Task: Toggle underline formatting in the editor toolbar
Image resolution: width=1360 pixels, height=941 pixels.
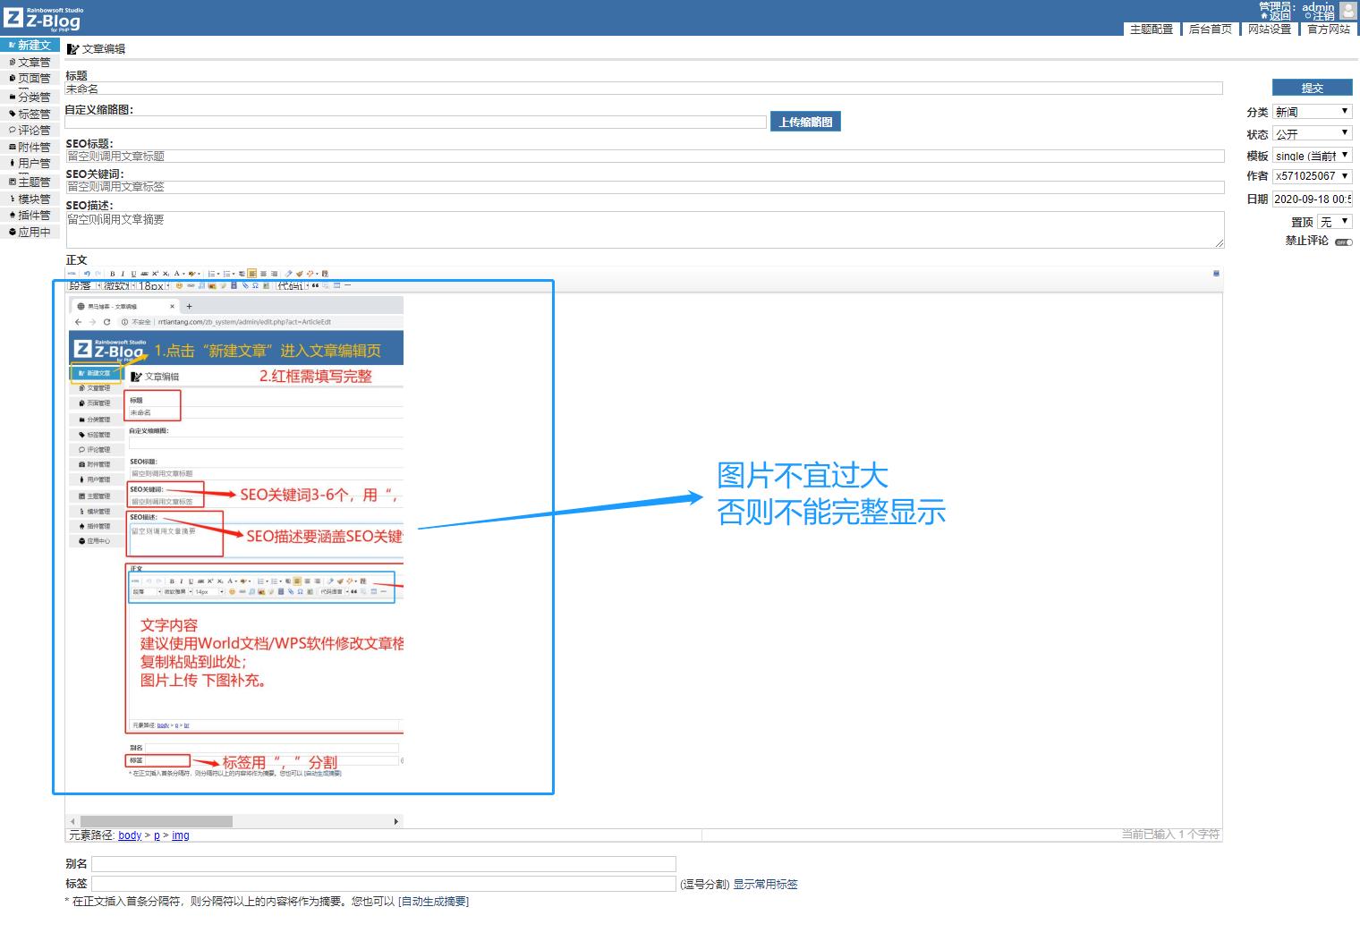Action: tap(133, 274)
